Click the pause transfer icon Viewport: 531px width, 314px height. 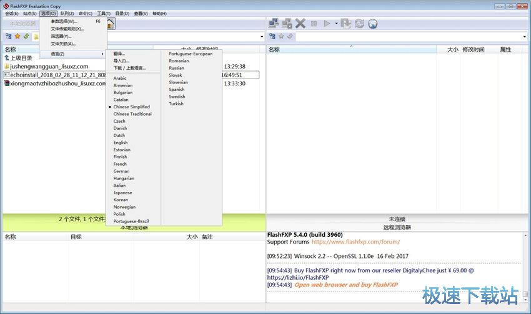[314, 24]
